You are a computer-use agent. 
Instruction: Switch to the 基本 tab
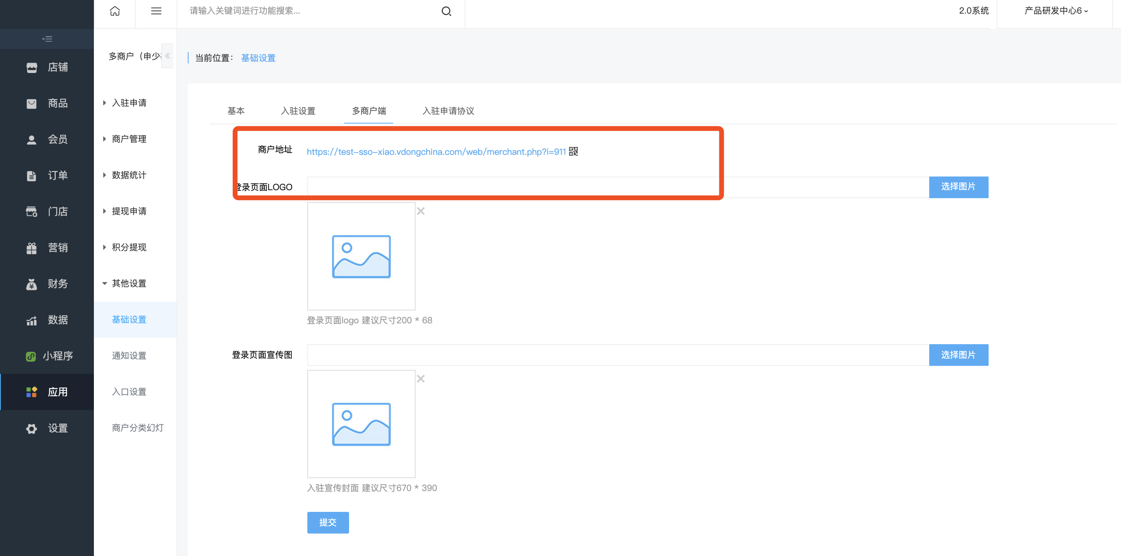point(236,111)
